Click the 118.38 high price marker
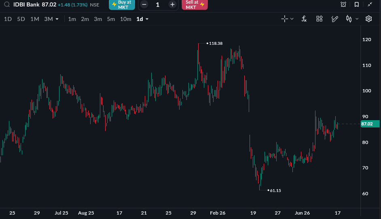 (216, 44)
